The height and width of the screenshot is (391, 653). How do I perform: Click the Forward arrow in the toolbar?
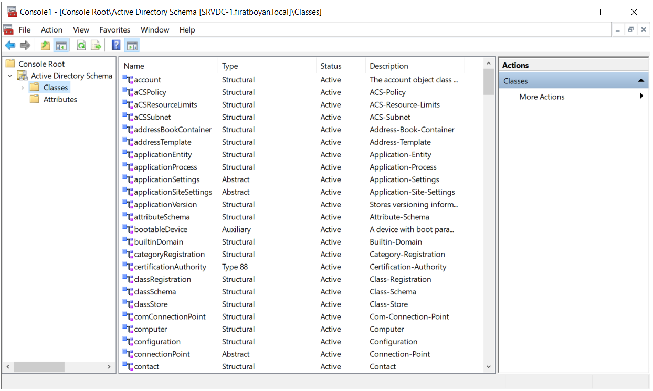tap(25, 46)
